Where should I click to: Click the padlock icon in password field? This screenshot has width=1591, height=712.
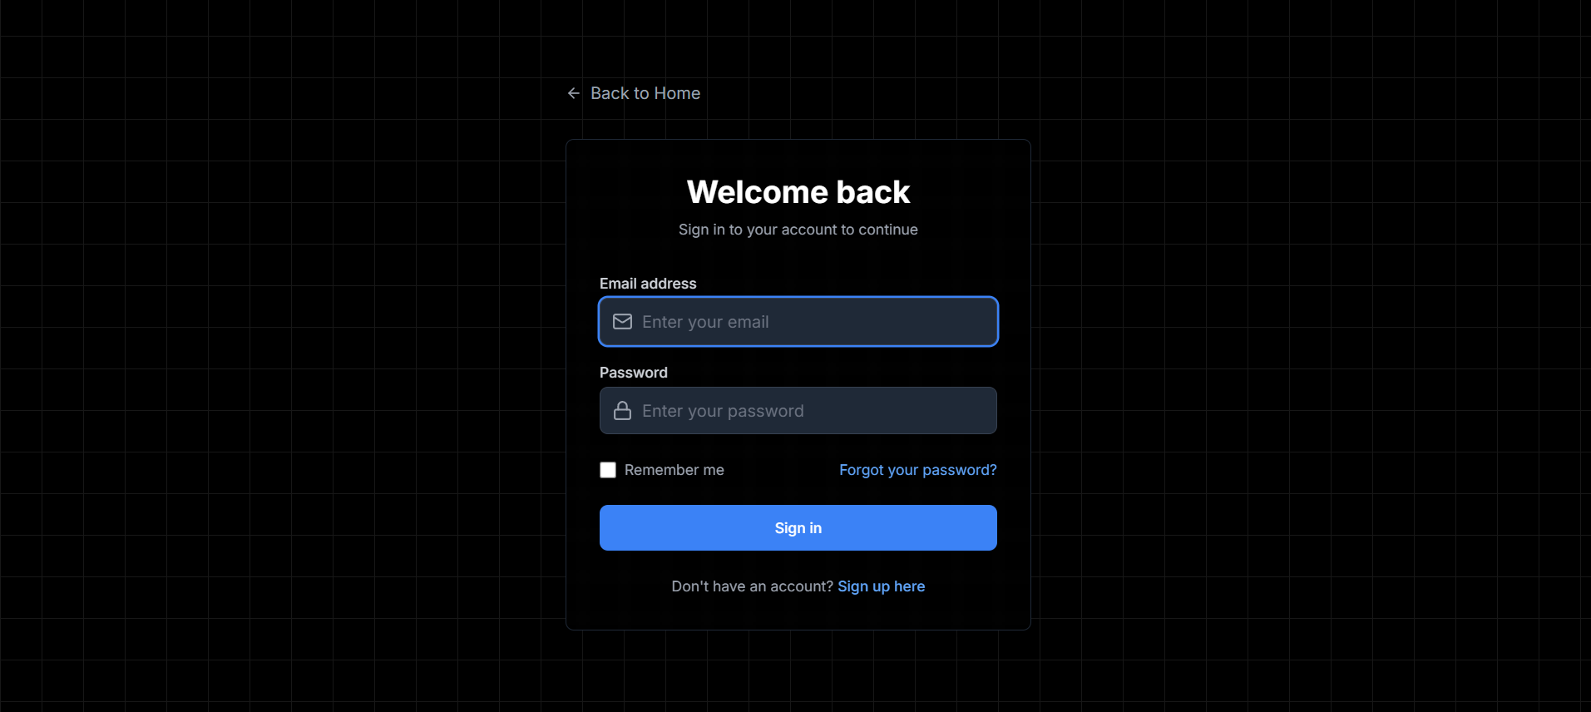[x=622, y=410]
